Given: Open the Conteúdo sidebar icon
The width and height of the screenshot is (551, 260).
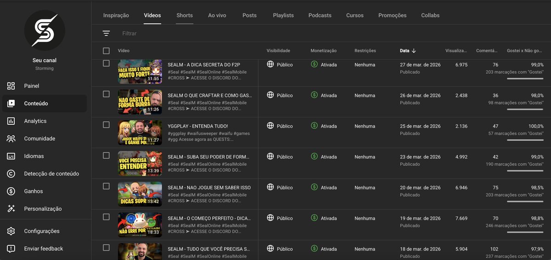Looking at the screenshot, I should point(11,104).
